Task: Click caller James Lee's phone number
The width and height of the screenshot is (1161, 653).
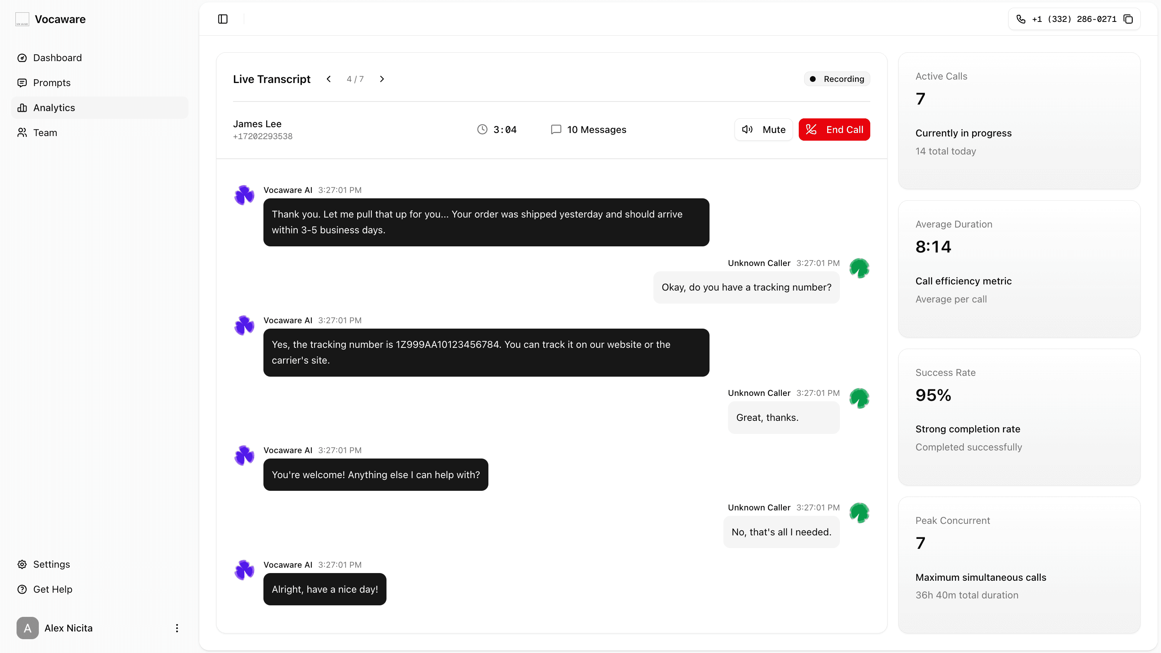Action: coord(262,136)
